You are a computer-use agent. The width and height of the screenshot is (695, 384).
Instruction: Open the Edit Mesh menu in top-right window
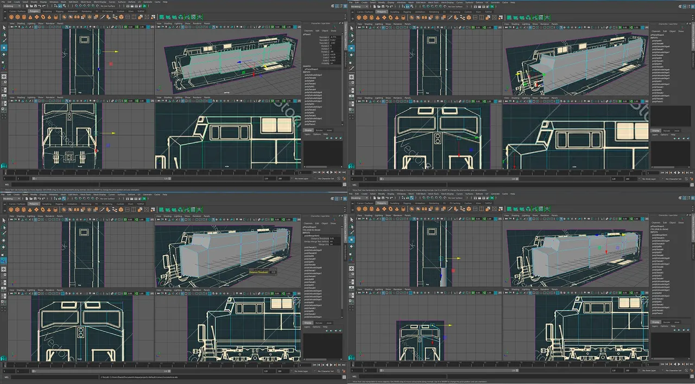421,2
